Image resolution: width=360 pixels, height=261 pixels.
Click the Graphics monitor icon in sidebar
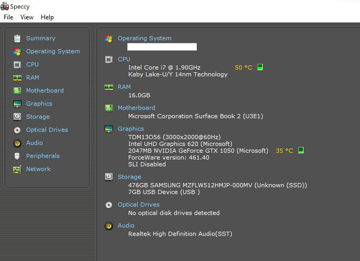(17, 104)
